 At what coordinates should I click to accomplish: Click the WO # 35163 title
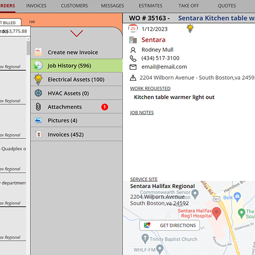tap(149, 18)
